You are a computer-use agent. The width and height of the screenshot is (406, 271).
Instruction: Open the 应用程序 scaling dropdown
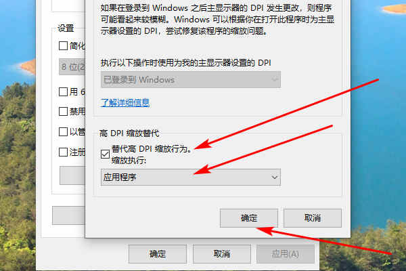pos(191,178)
